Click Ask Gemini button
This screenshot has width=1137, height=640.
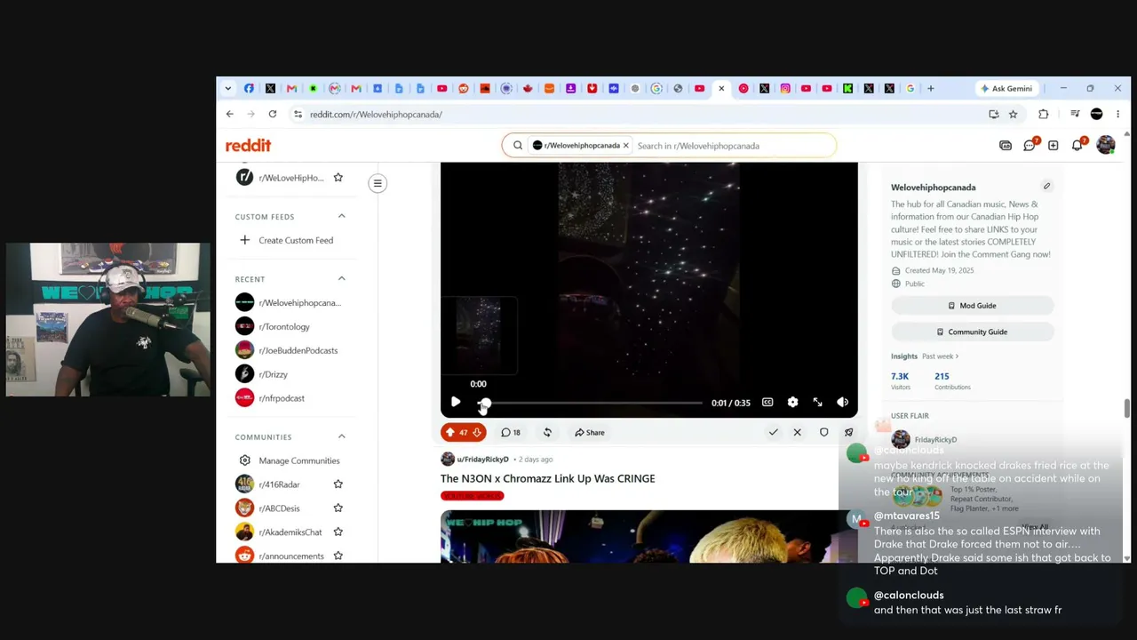[x=1006, y=89]
